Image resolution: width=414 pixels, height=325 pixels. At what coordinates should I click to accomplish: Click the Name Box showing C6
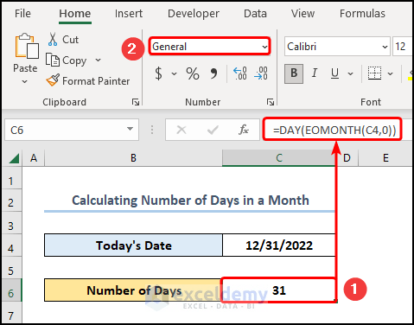pos(65,130)
